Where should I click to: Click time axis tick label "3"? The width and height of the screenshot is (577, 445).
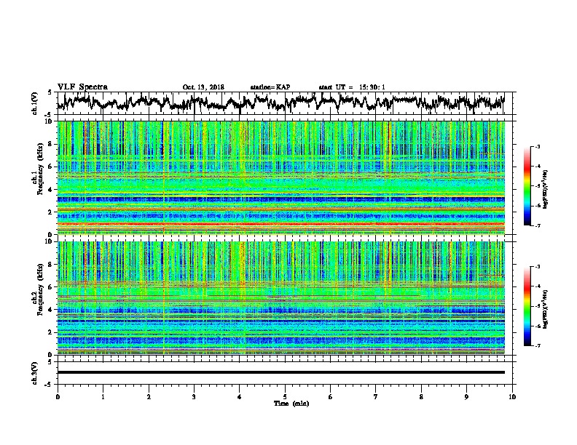[x=194, y=397]
